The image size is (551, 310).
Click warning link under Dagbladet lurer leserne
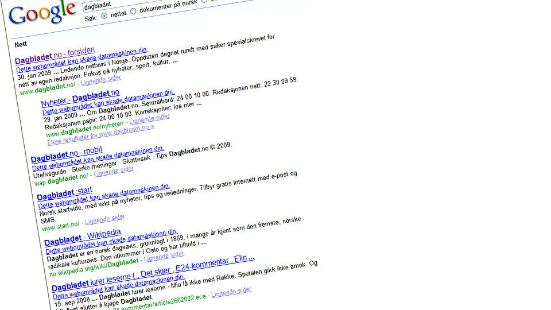119,288
